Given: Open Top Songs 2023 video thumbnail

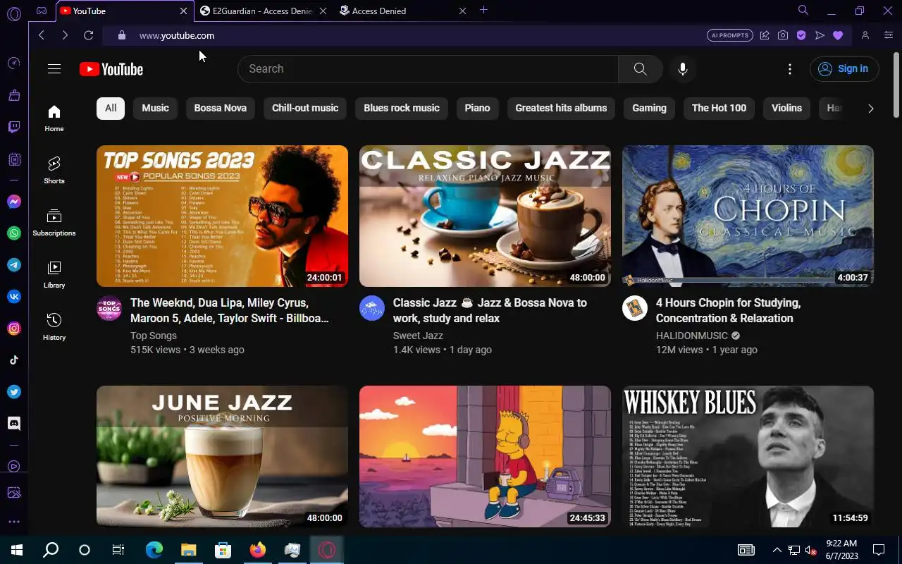Looking at the screenshot, I should (222, 216).
